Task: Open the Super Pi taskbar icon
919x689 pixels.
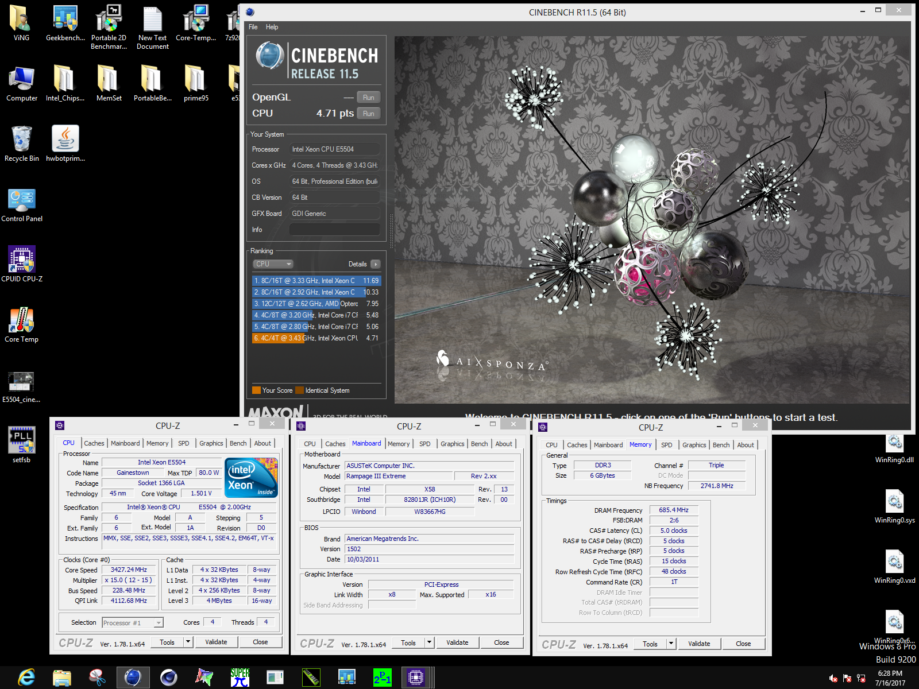Action: pyautogui.click(x=240, y=678)
